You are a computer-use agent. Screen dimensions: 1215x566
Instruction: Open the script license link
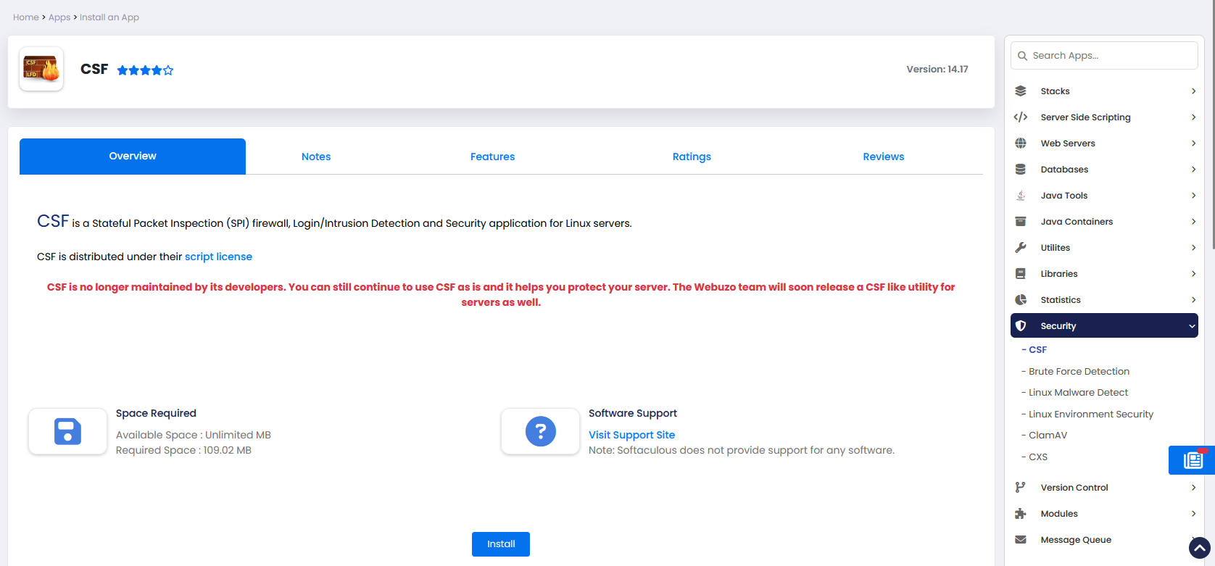click(x=218, y=257)
